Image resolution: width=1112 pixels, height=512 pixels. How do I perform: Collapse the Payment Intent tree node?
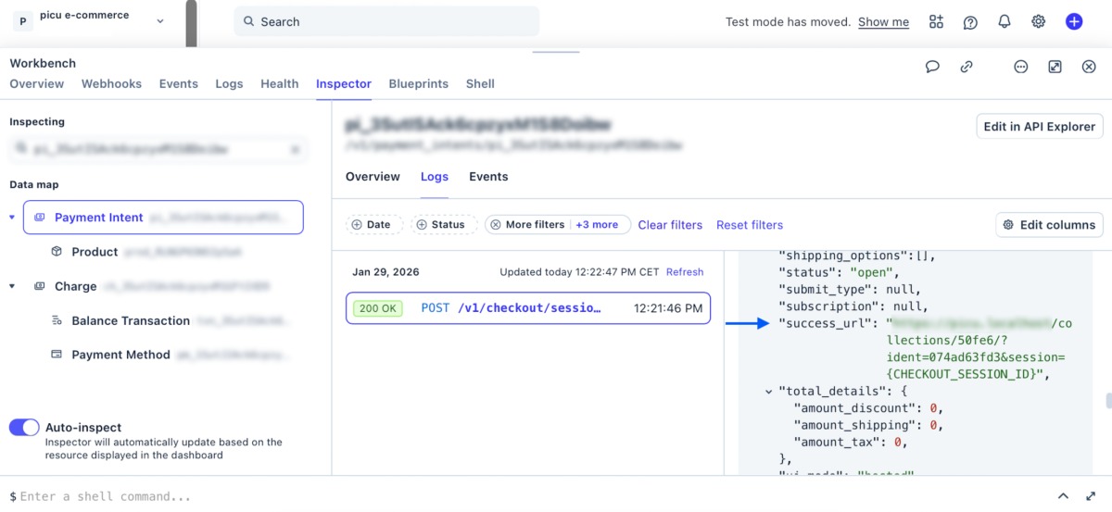click(x=12, y=218)
